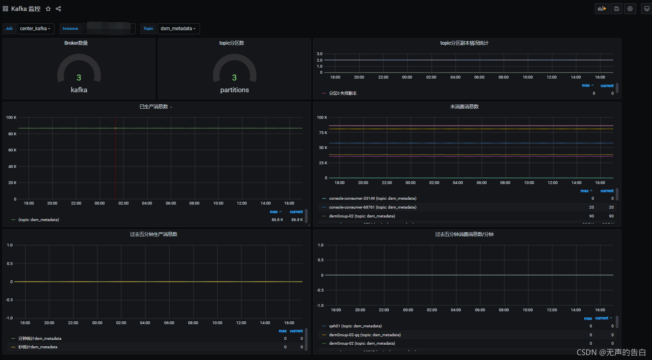Image resolution: width=652 pixels, height=360 pixels.
Task: Click the 未消费消息数 legend scrollbar
Action: coord(617,194)
